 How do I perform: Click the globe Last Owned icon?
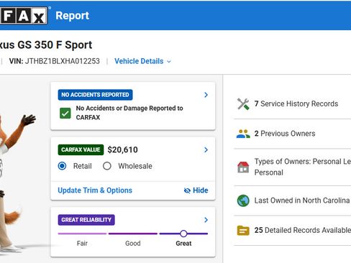pyautogui.click(x=243, y=200)
